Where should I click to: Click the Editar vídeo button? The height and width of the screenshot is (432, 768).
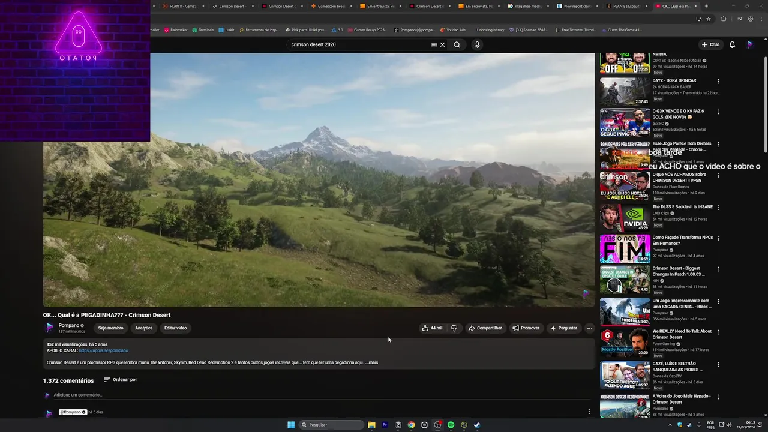pos(176,328)
